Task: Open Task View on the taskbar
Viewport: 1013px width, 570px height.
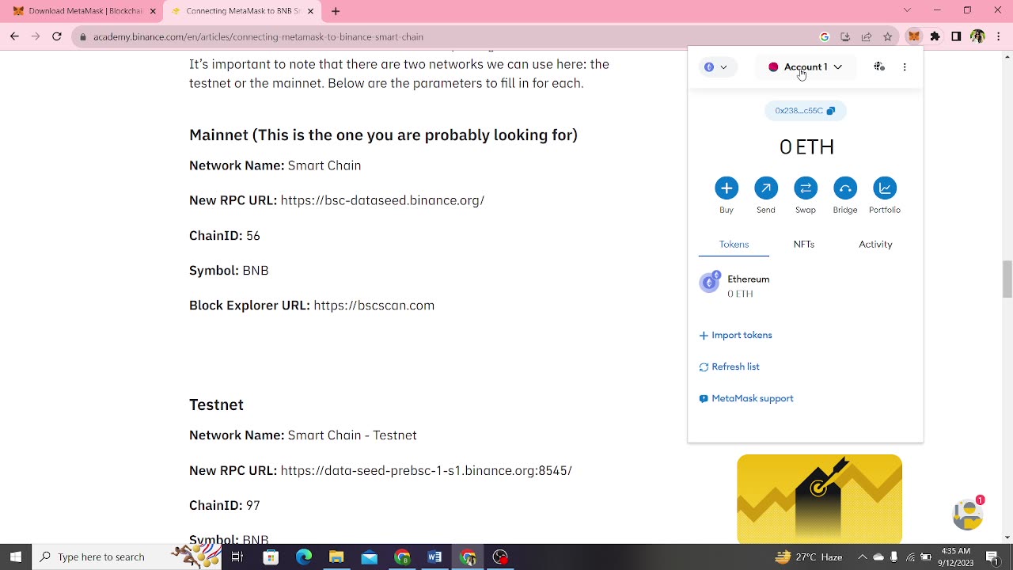Action: coord(237,557)
